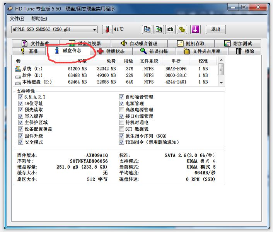Switch to 错误扫描 tab
273x232 pixels.
click(154, 51)
